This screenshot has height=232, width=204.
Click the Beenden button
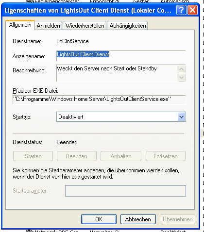tap(77, 156)
